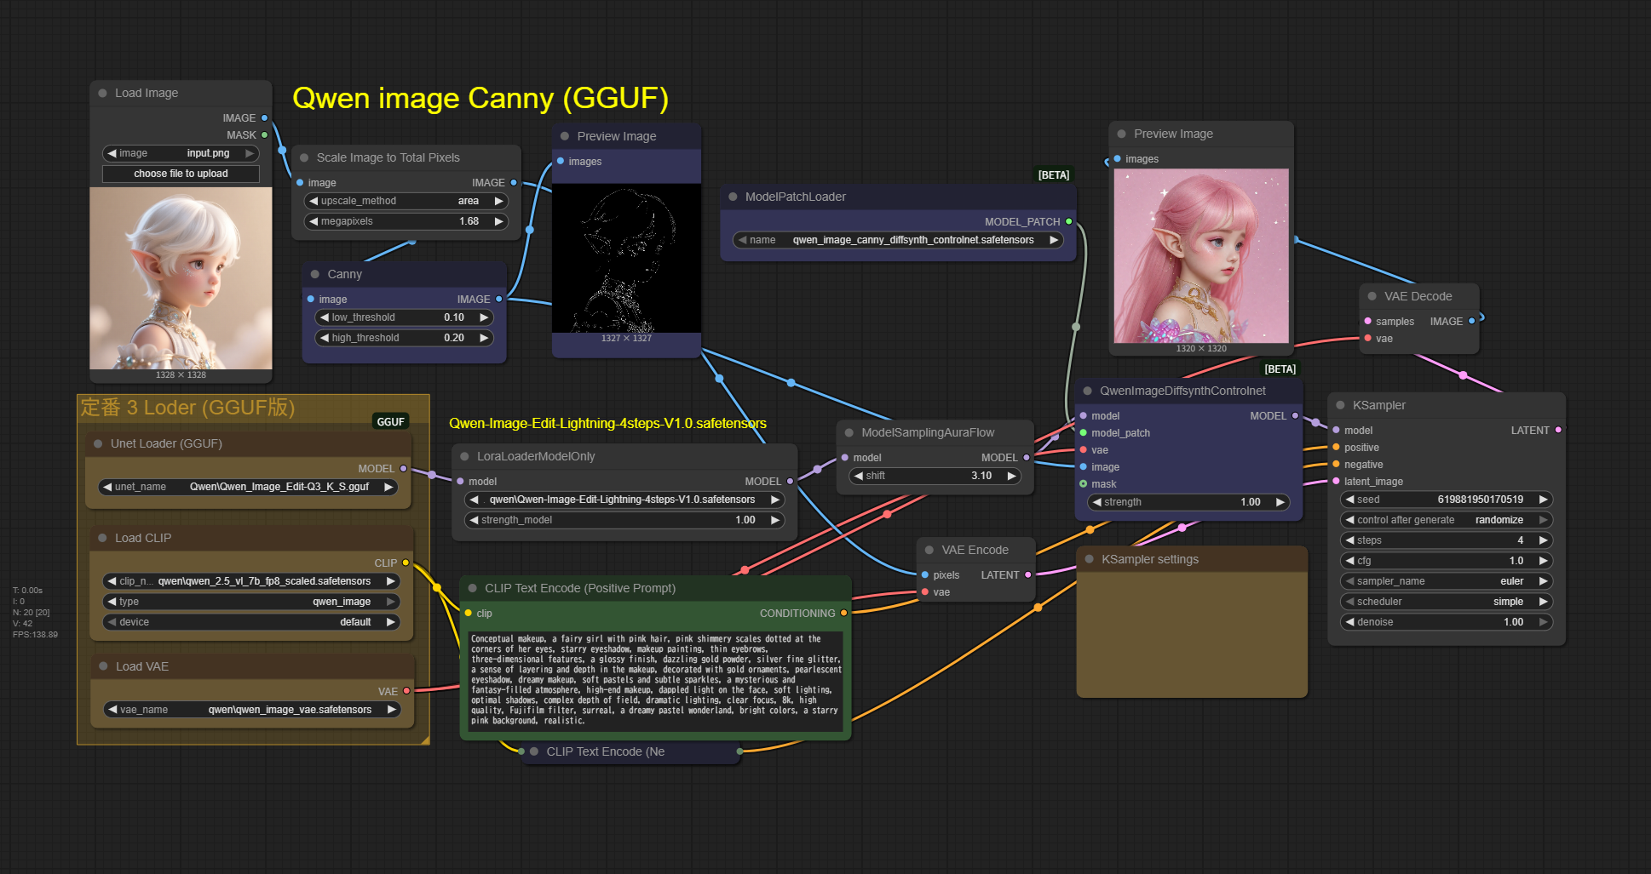This screenshot has width=1651, height=874.
Task: Click the pink-haired elf output preview image
Action: [x=1201, y=255]
